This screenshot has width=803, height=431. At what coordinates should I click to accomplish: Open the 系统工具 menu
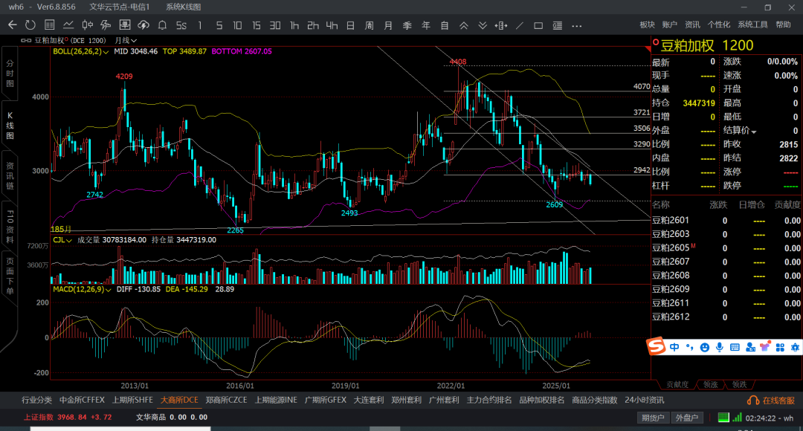pos(752,25)
